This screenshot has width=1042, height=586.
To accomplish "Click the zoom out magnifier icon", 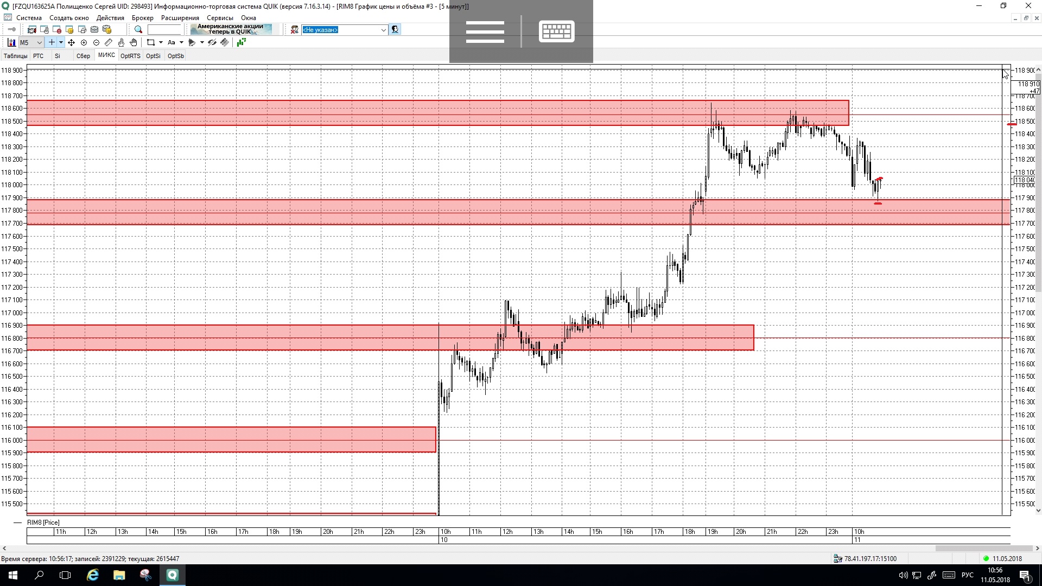I will [x=96, y=42].
